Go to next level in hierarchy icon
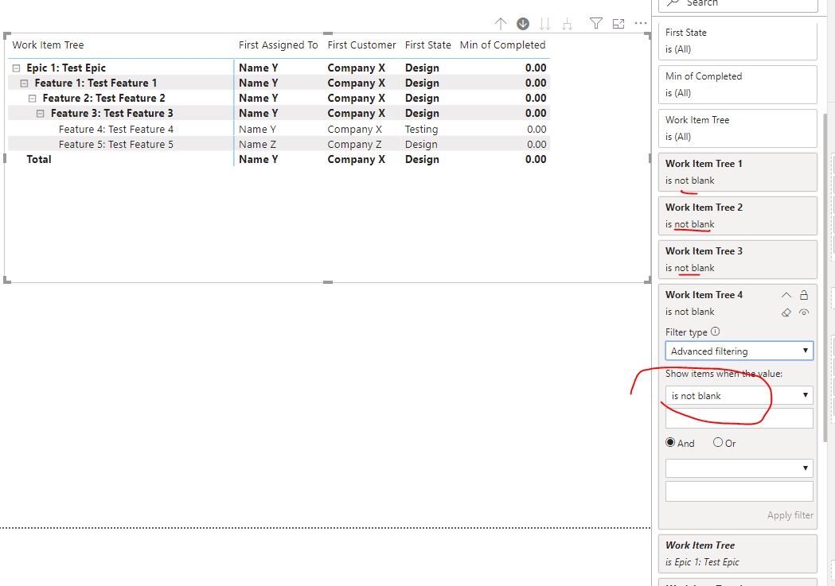Image resolution: width=835 pixels, height=586 pixels. pyautogui.click(x=544, y=23)
